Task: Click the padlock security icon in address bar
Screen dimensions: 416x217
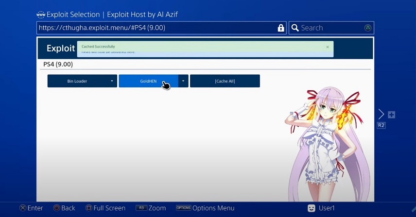Action: 281,28
